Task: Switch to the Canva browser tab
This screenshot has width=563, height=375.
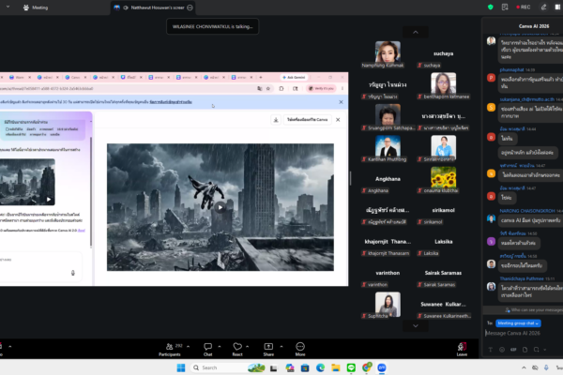Action: [76, 77]
